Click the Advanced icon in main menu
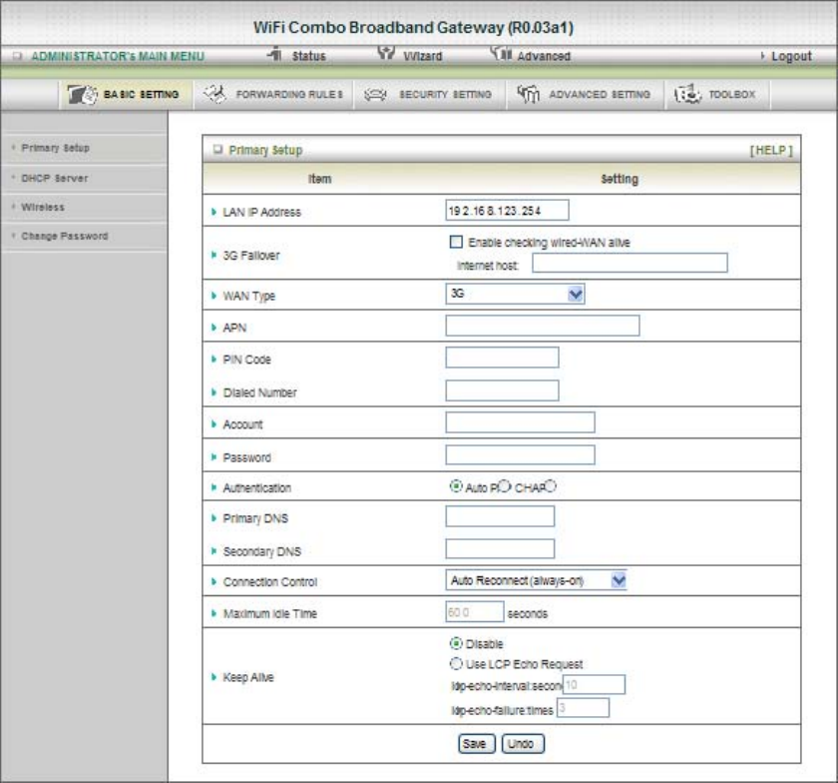Screen dimensions: 838x783 coord(501,53)
